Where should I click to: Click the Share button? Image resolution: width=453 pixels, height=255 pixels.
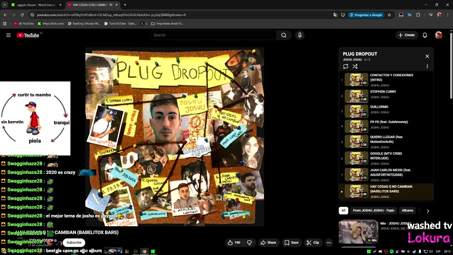(268, 243)
